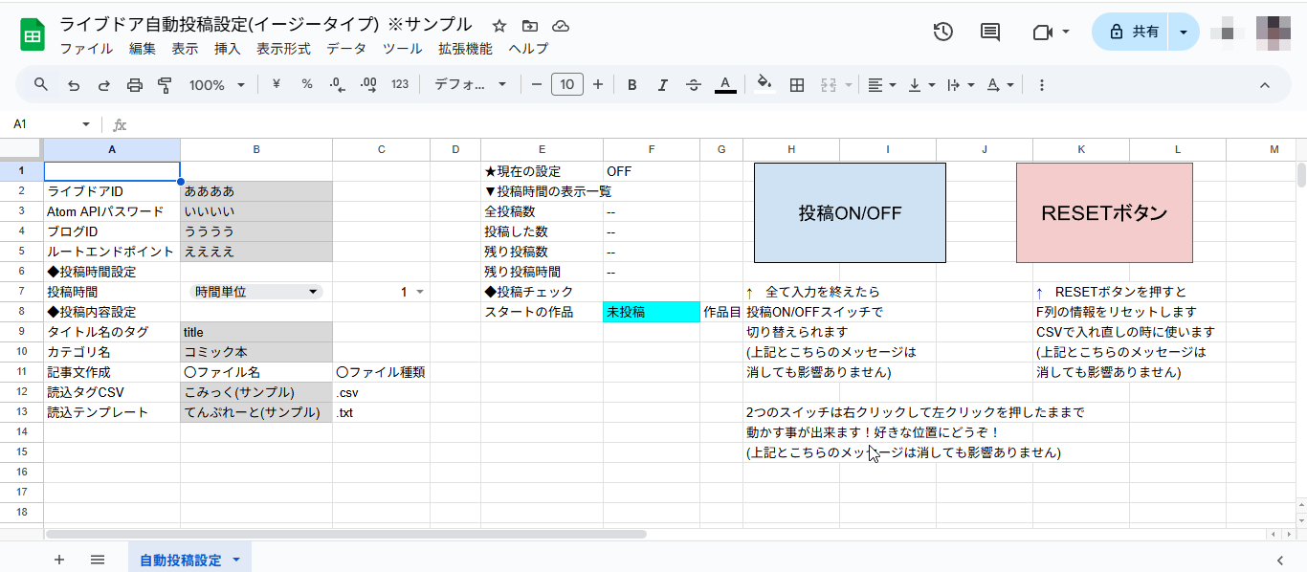Open the ヘルプ menu
This screenshot has width=1307, height=572.
click(x=528, y=49)
